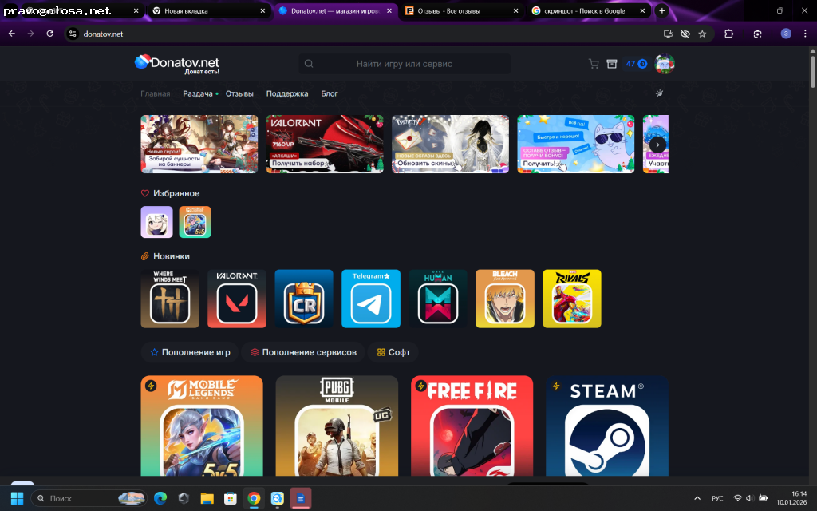This screenshot has height=511, width=817.
Task: Click the Найти игру или сервис search field
Action: tap(405, 64)
